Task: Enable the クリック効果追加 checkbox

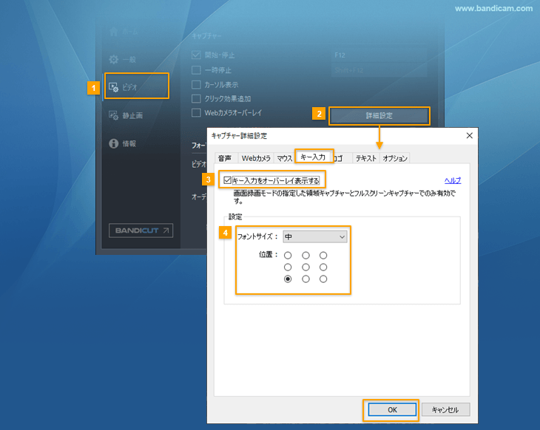Action: click(x=196, y=99)
